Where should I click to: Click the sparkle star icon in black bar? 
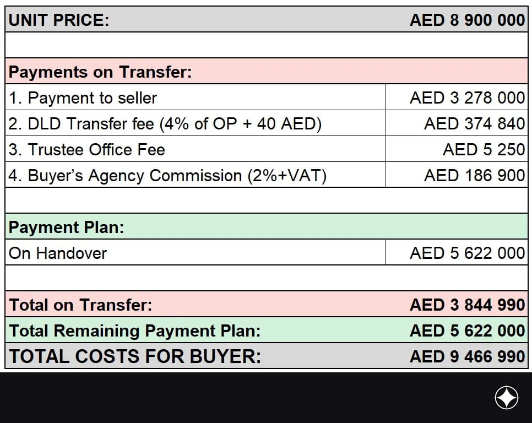click(506, 397)
